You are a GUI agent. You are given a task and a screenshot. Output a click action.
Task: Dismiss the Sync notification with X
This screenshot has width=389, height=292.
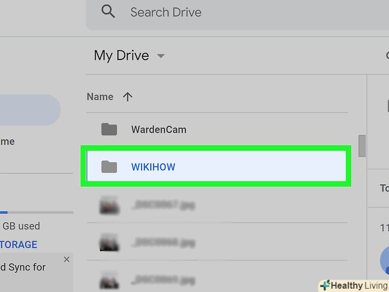pyautogui.click(x=66, y=259)
